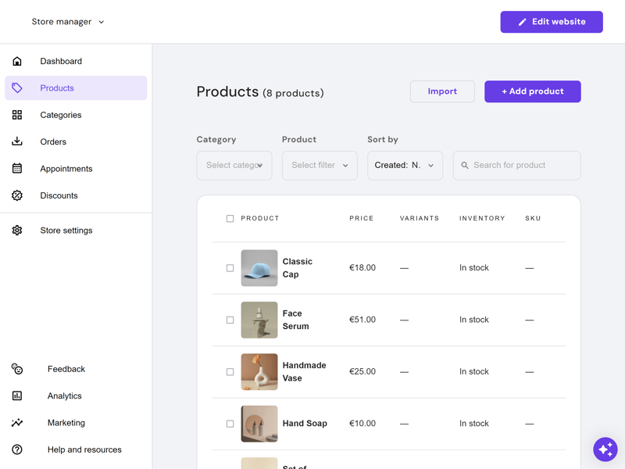Click the €51.00 price cell

tap(362, 320)
